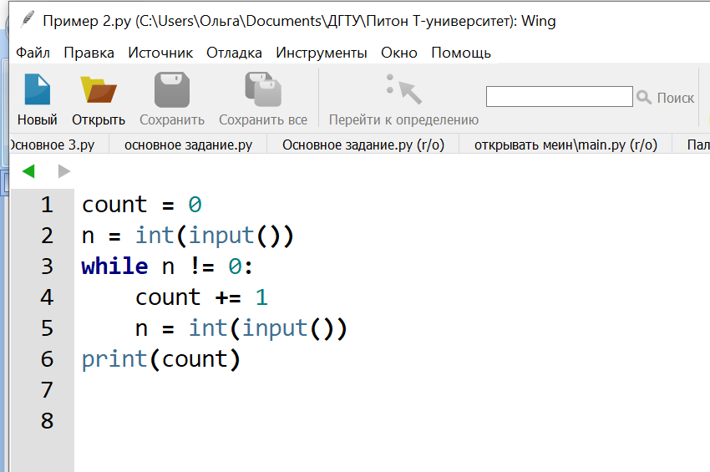Open the Отладка menu
This screenshot has width=710, height=472.
[234, 53]
